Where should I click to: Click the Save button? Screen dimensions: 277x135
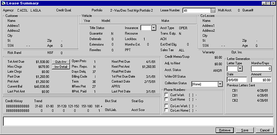tap(244, 130)
